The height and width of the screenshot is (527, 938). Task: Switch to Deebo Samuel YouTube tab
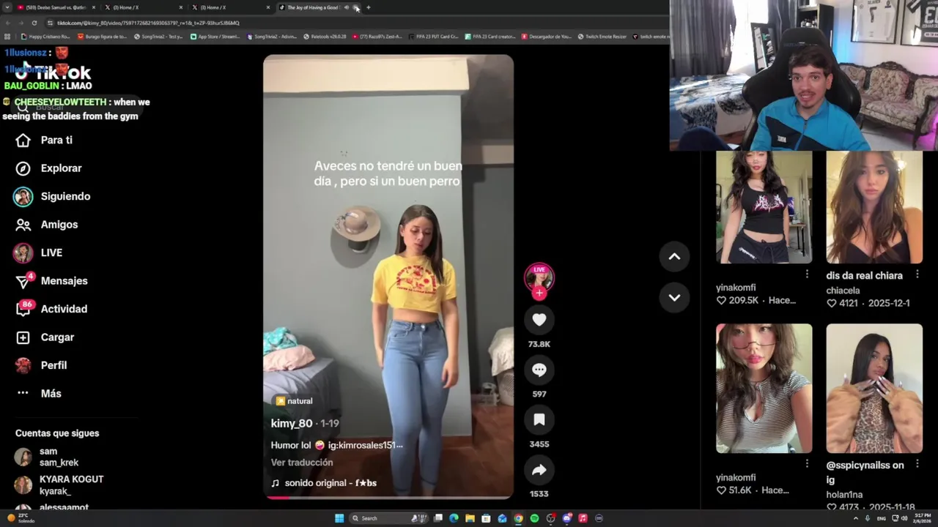[55, 7]
